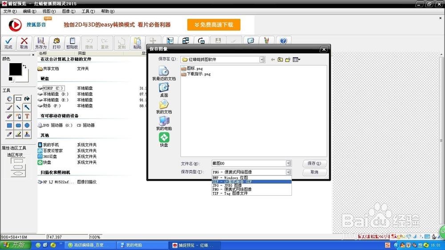
Task: Select the paint bucket fill tool
Action: click(x=27, y=99)
